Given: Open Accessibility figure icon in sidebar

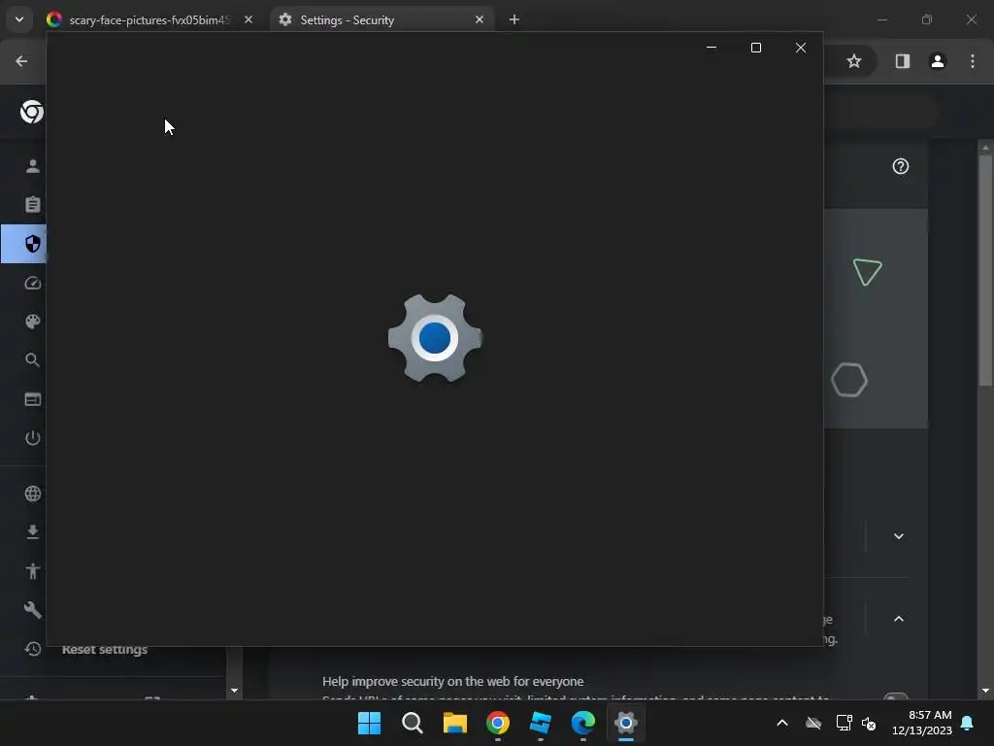Looking at the screenshot, I should pos(33,571).
